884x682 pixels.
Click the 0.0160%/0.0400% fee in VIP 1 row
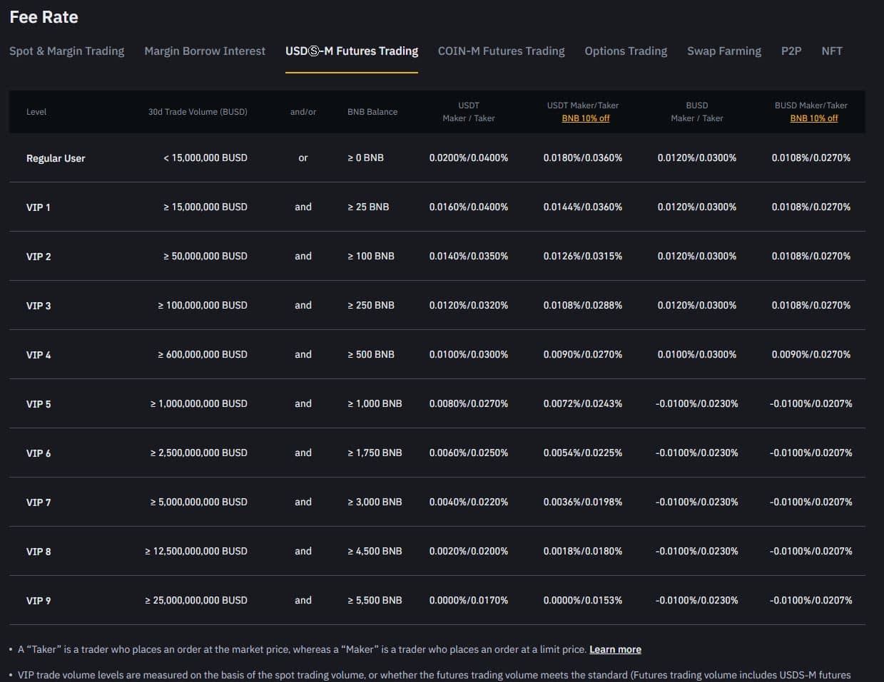coord(469,207)
